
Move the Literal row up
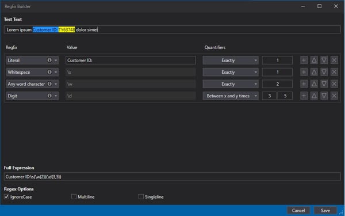click(314, 60)
